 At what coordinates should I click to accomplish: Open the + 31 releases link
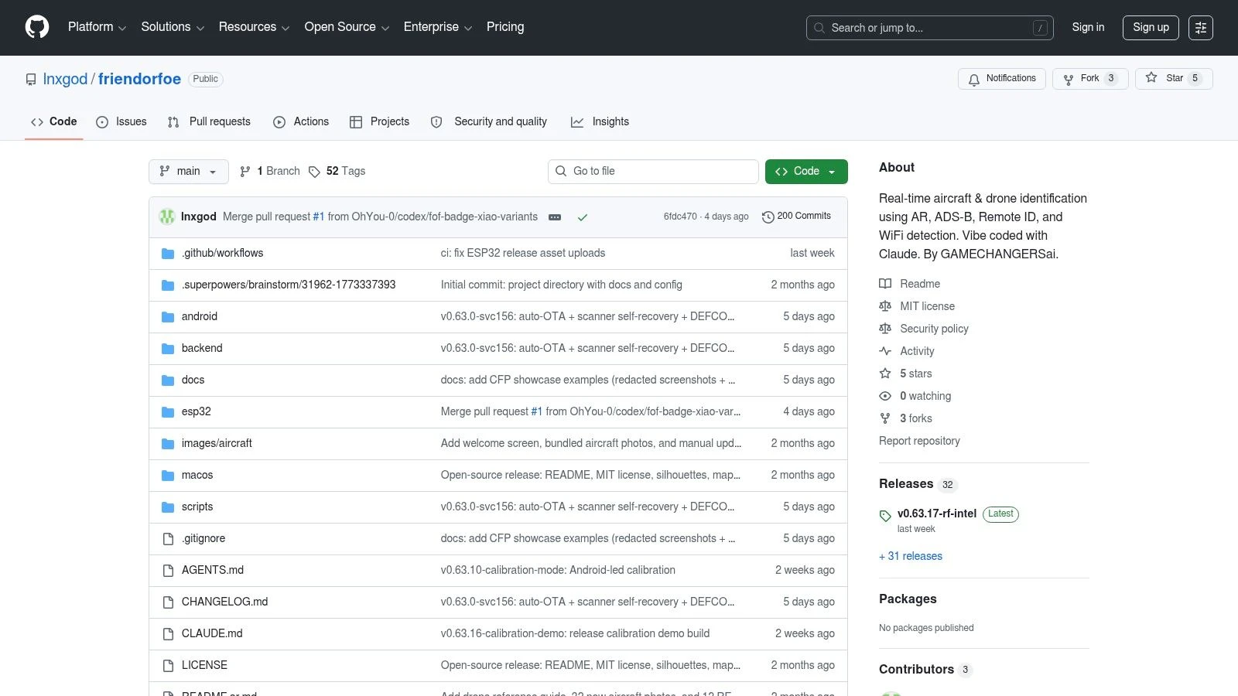(911, 557)
